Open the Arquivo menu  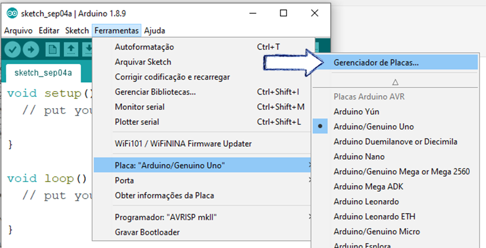coord(18,30)
